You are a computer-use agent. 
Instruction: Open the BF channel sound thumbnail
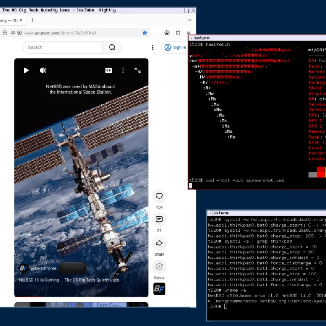pos(159,289)
